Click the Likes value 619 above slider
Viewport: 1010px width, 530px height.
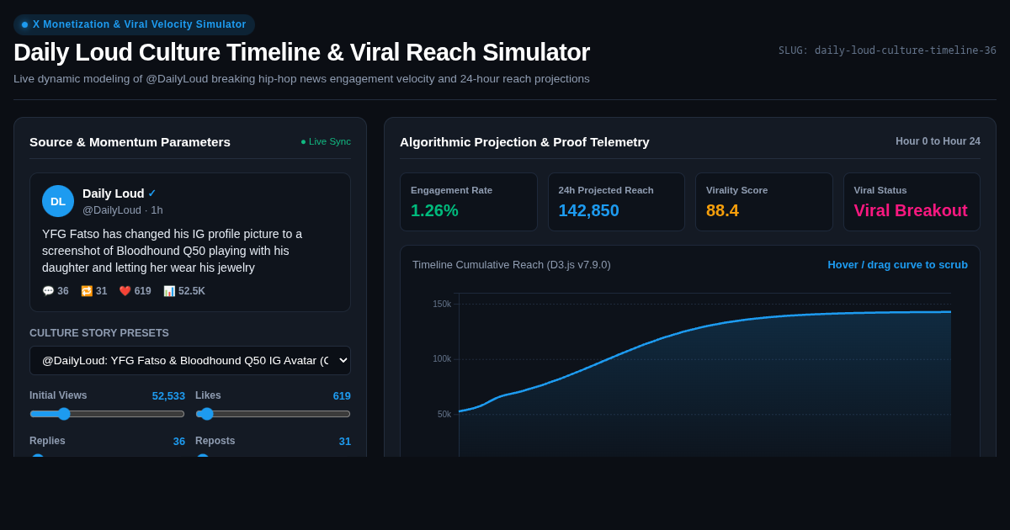342,395
